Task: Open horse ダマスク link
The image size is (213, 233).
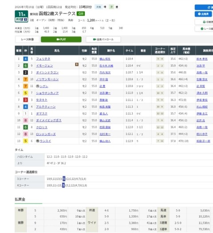Action: pos(42,114)
